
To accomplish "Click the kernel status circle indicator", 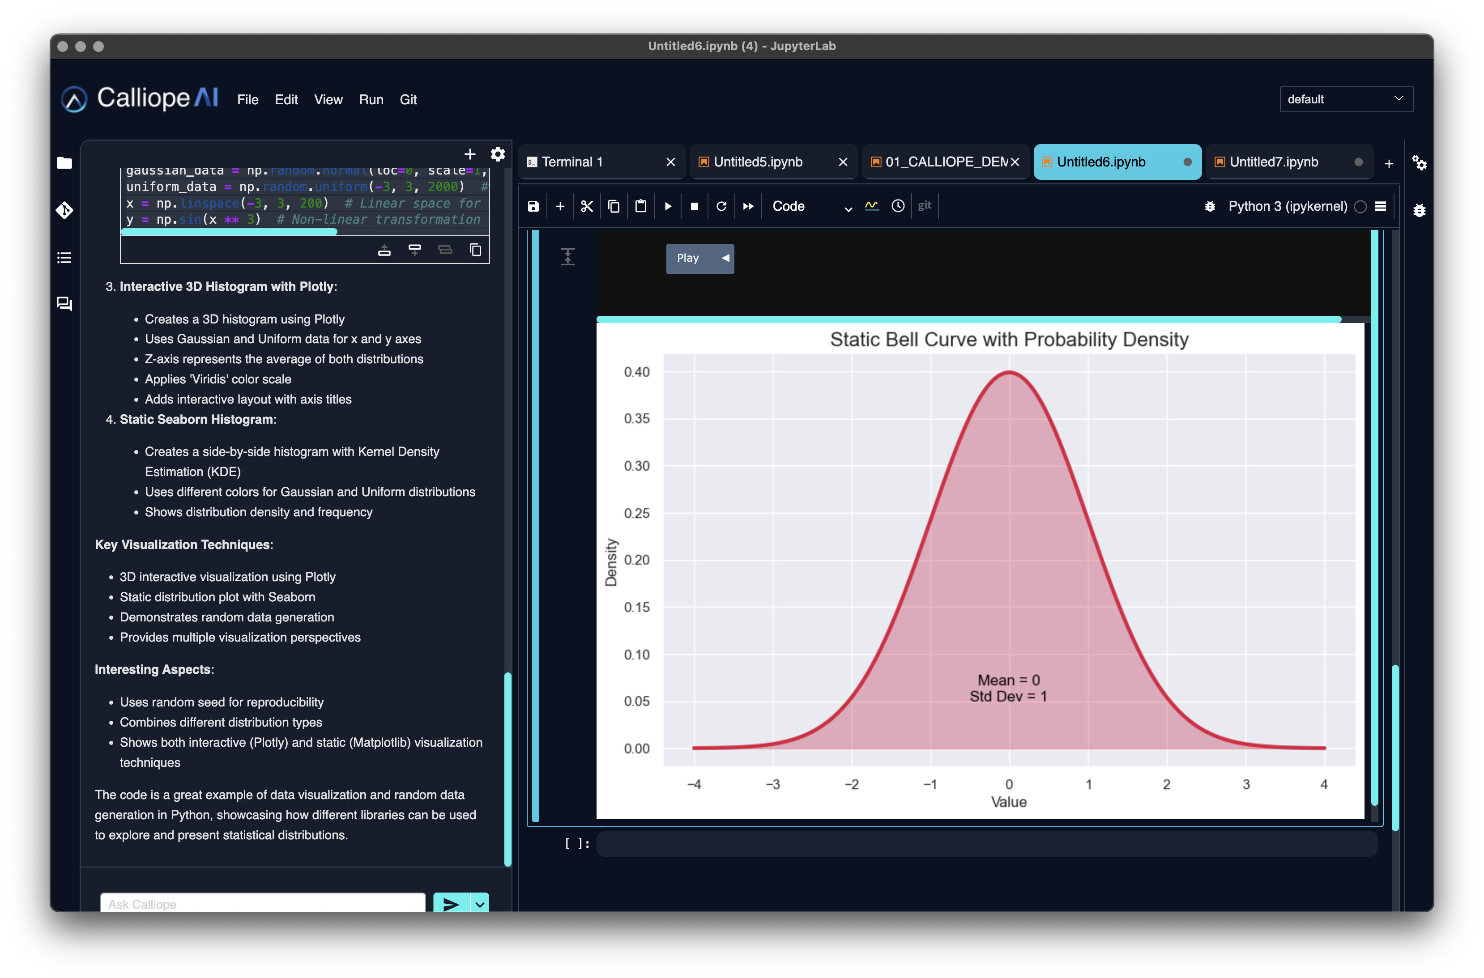I will coord(1360,206).
